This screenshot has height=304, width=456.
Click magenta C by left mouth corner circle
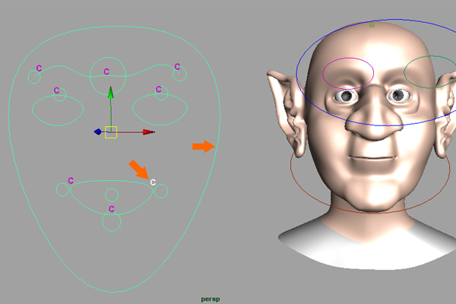tap(71, 181)
